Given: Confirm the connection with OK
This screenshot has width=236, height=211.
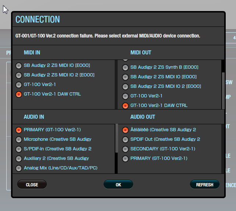Looking at the screenshot, I should point(118,185).
